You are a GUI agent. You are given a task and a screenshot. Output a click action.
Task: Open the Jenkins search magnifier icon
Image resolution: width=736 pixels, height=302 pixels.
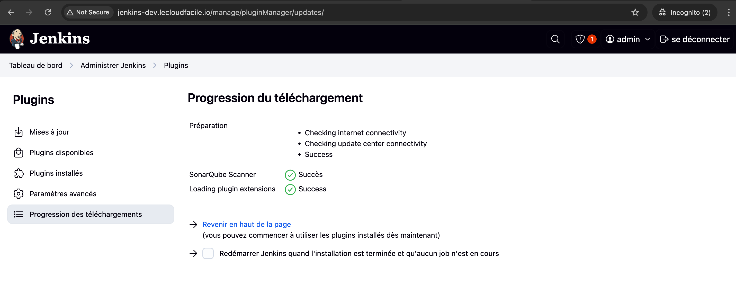[x=555, y=39]
